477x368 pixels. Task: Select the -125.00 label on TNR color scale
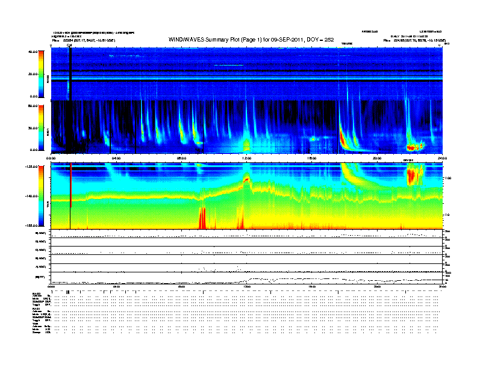pyautogui.click(x=31, y=167)
